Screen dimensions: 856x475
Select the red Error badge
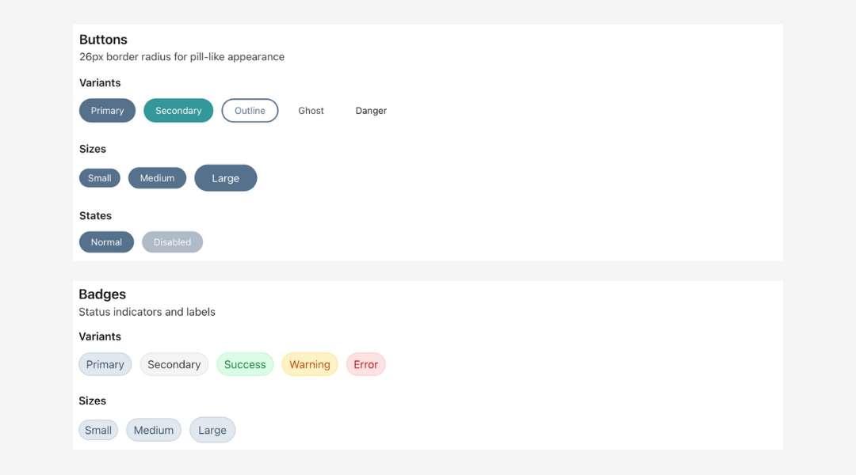365,364
